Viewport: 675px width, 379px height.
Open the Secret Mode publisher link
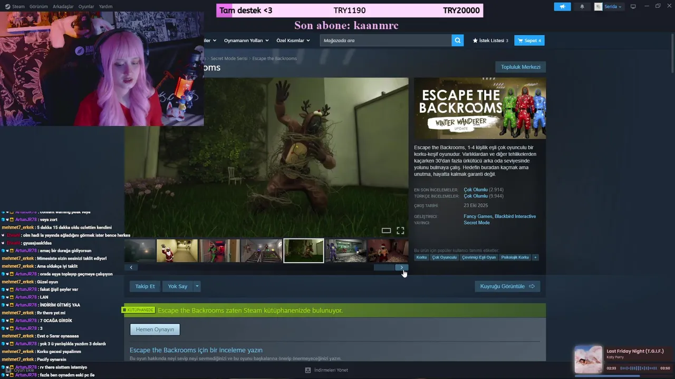tap(477, 223)
